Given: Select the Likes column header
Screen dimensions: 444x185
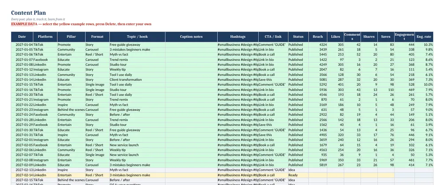Looking at the screenshot, I should click(x=336, y=37).
